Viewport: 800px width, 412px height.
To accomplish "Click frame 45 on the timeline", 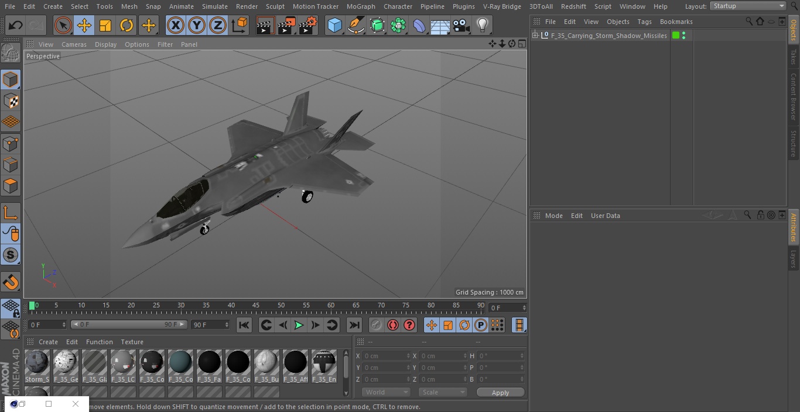I will 256,306.
